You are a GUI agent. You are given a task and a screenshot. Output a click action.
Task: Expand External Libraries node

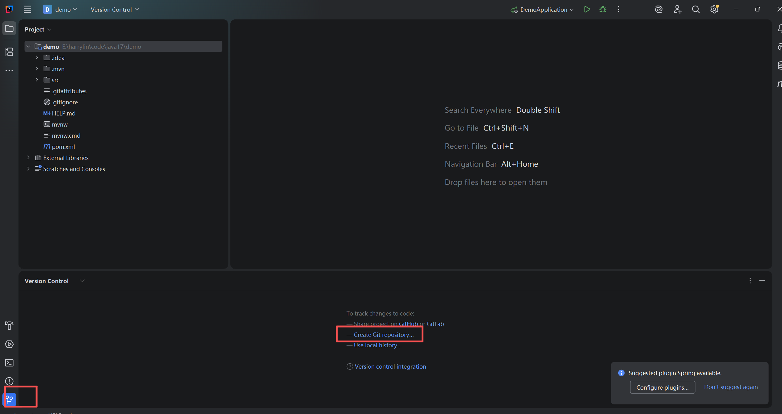click(28, 158)
